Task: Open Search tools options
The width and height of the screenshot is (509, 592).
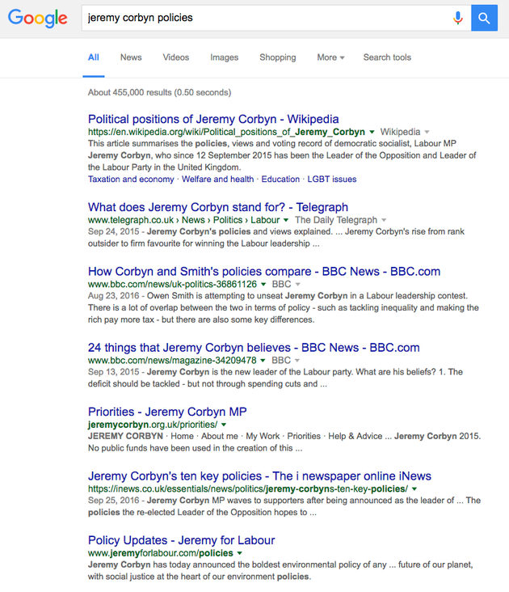Action: (x=387, y=57)
